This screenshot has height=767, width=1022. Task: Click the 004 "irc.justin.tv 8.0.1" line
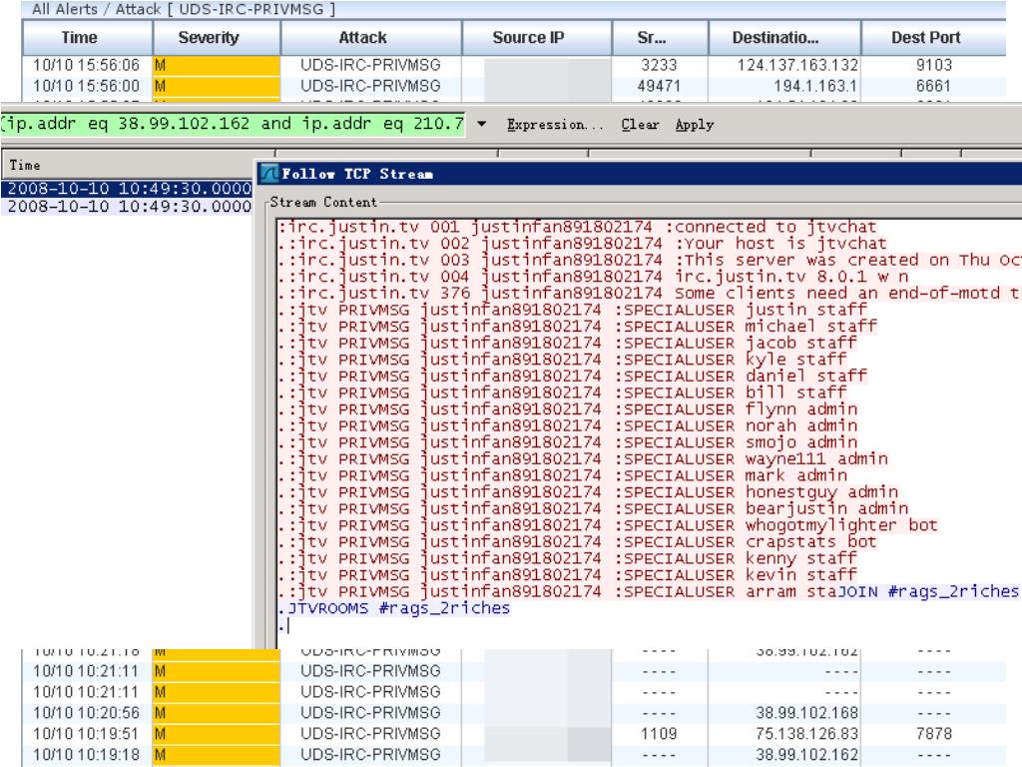click(x=593, y=277)
